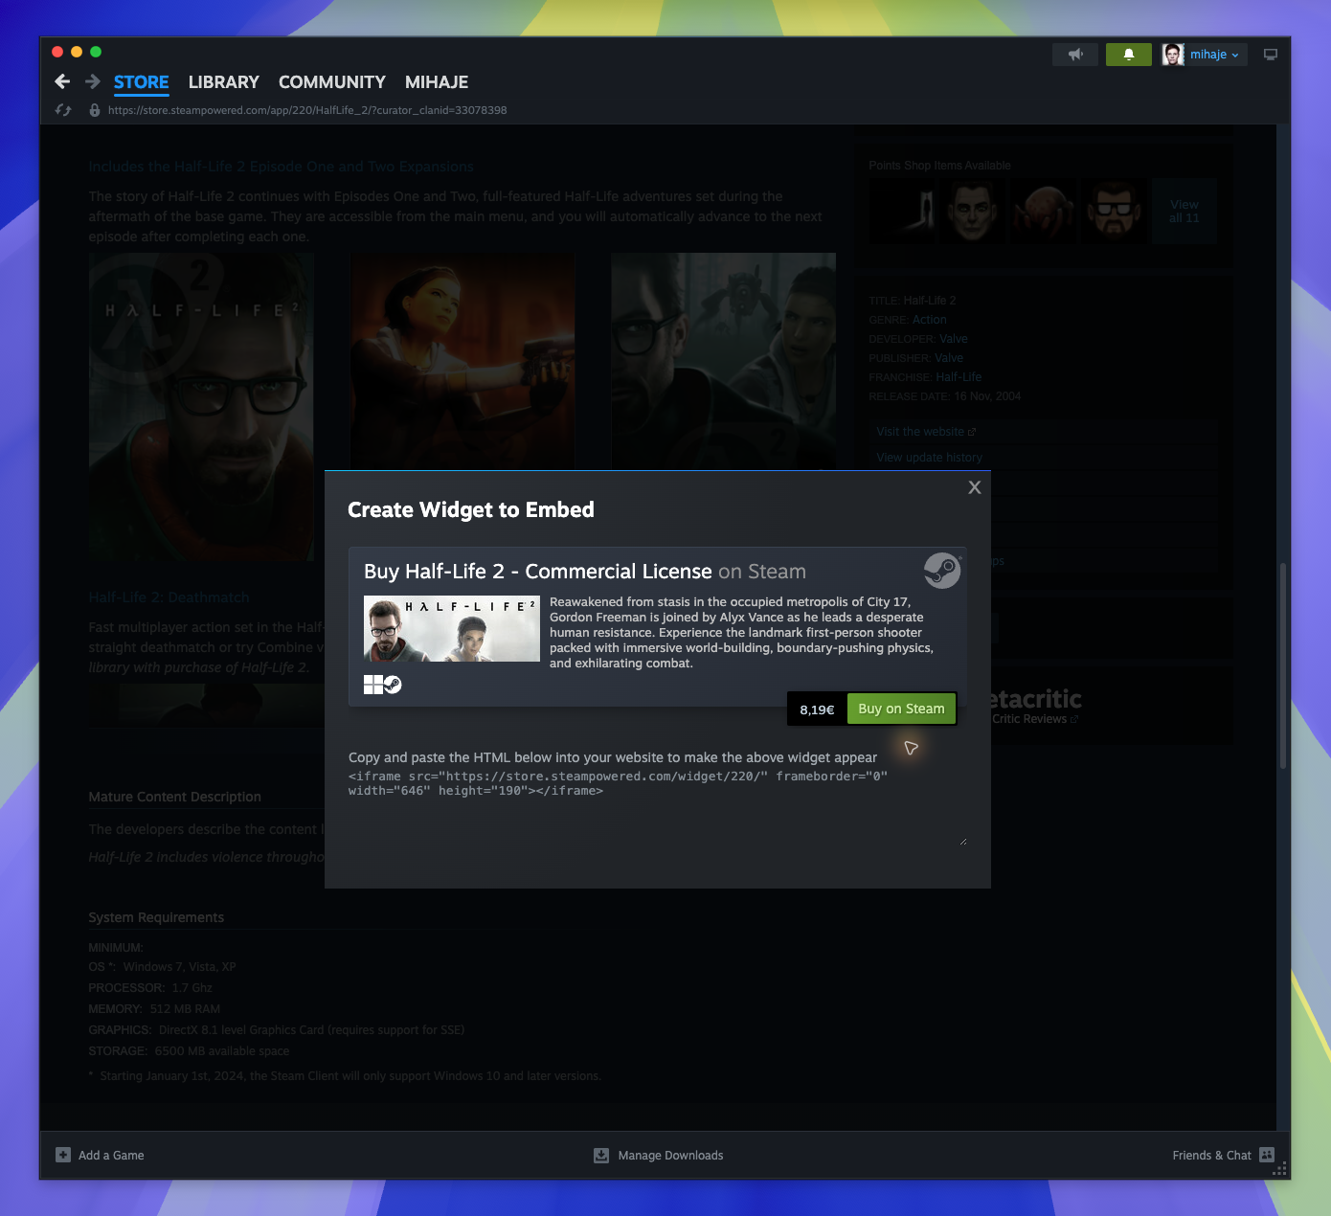Click the embed code textarea resize handle
The height and width of the screenshot is (1216, 1331).
962,842
